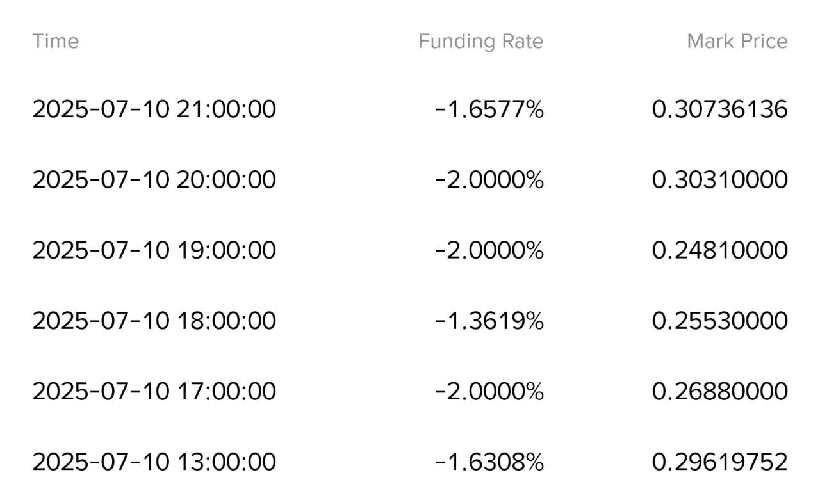Click the -1.6308% funding rate value
The height and width of the screenshot is (491, 820).
[489, 461]
